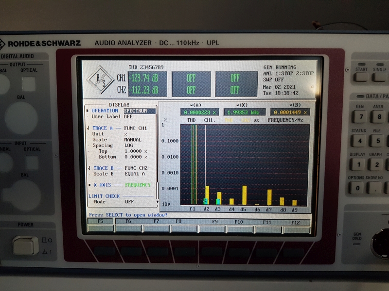
Task: Click the yellow d4 harmonic bar
Action: tap(231, 201)
